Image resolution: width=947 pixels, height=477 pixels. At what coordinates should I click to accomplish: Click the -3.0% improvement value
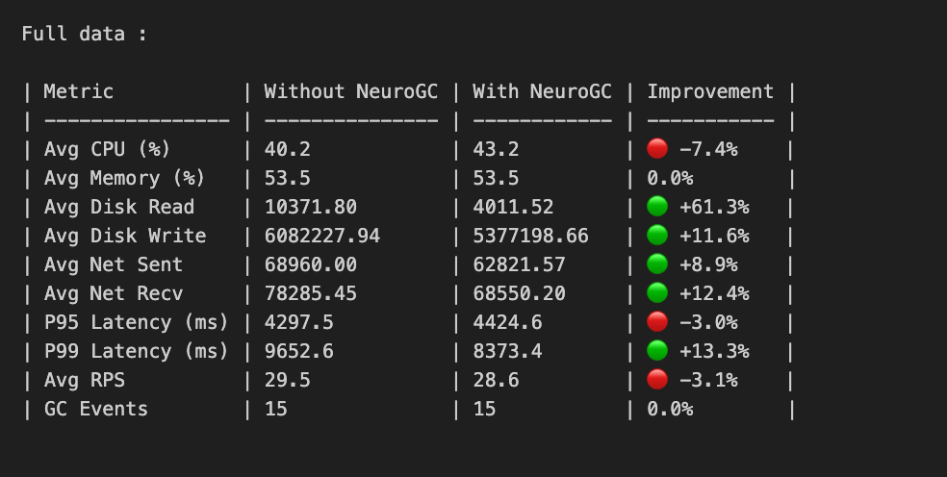(708, 322)
